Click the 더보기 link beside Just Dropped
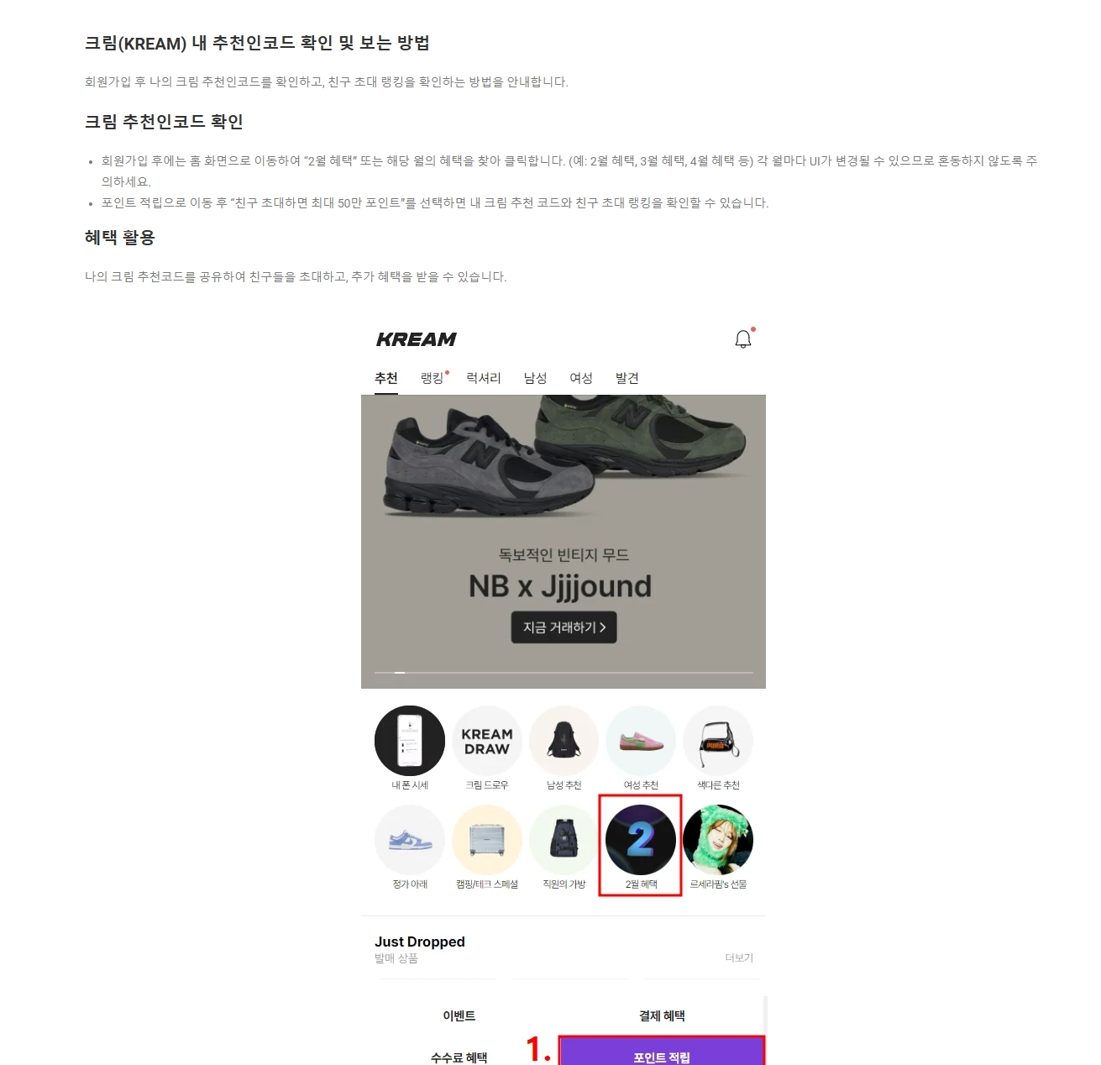The width and height of the screenshot is (1101, 1065). (739, 957)
